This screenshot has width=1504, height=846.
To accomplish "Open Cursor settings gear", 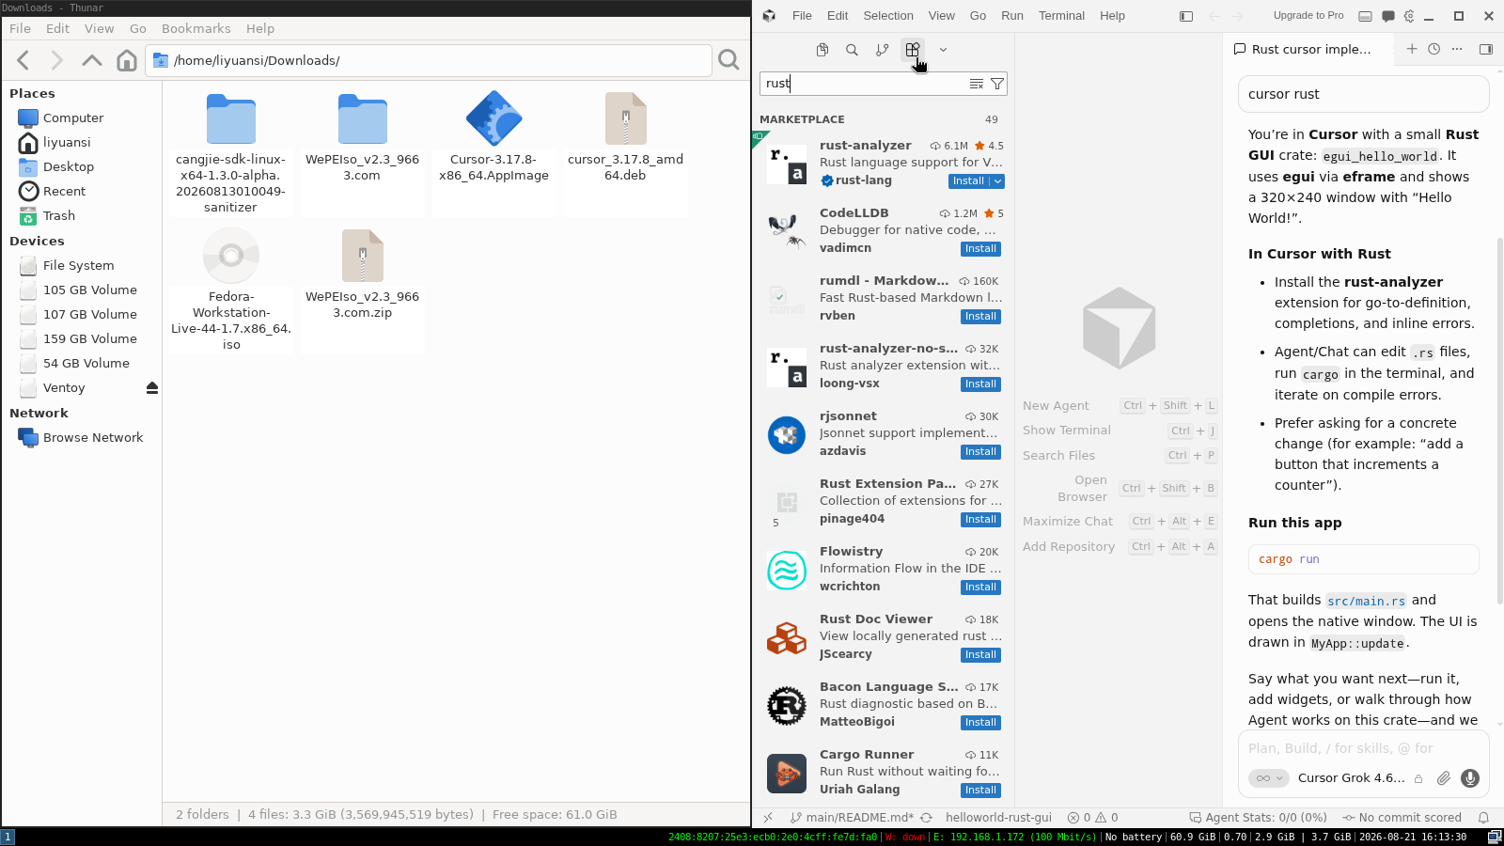I will [1409, 16].
